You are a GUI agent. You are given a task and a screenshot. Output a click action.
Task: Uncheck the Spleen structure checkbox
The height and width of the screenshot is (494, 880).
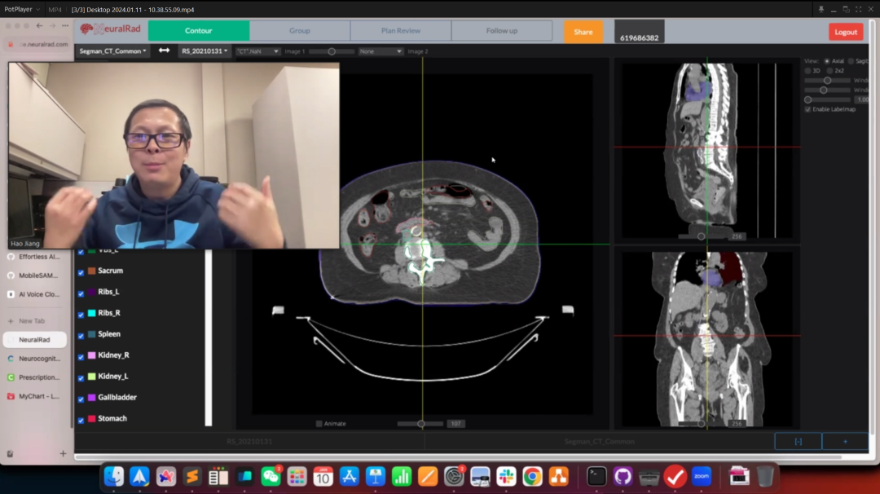81,335
